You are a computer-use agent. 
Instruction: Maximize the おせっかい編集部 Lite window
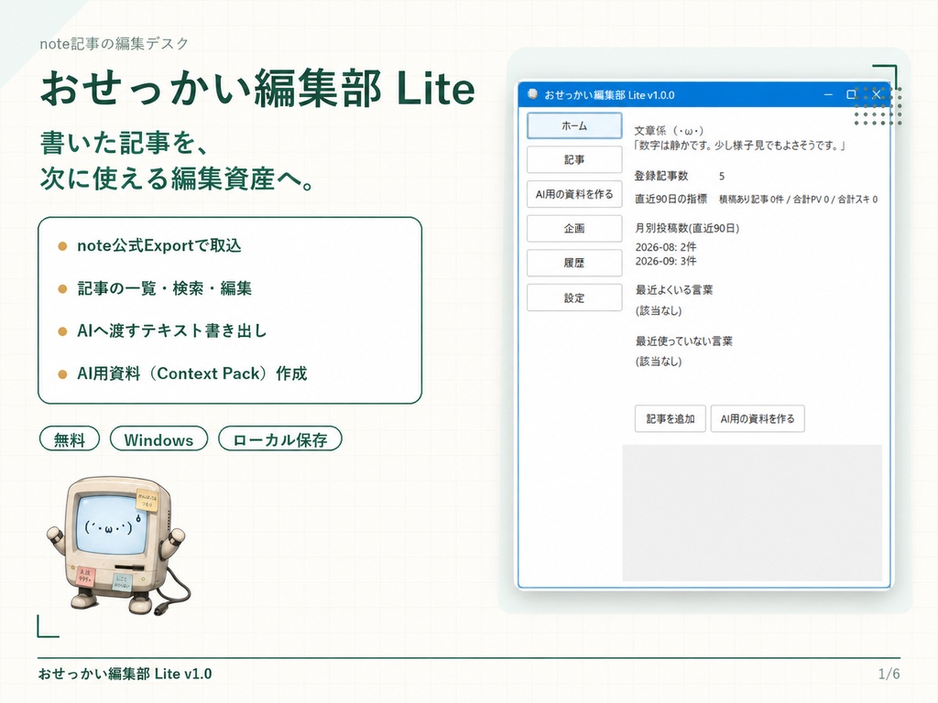click(x=851, y=94)
